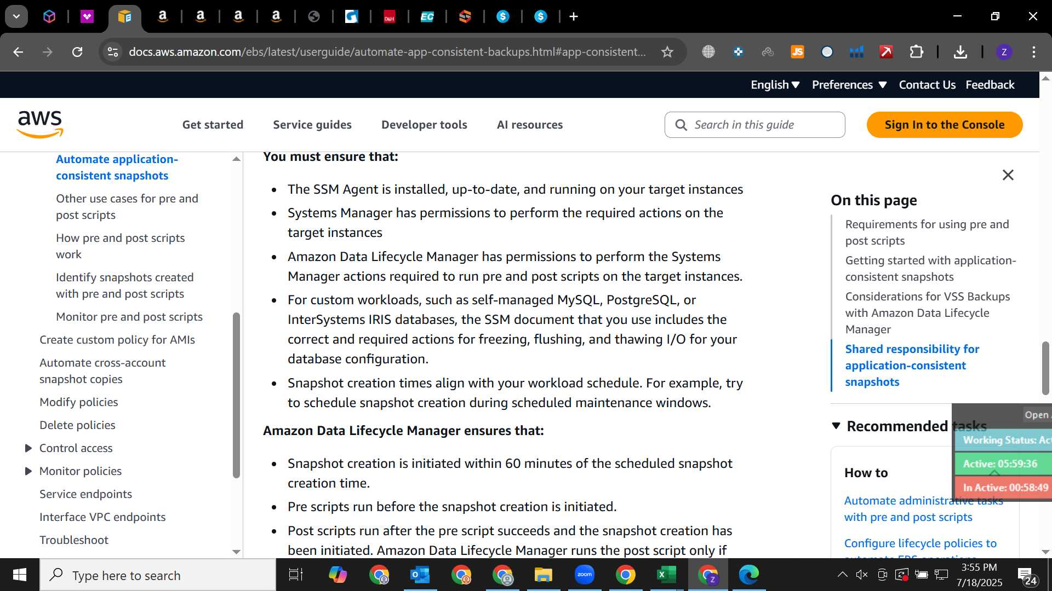Collapse the Recommended tasks section
The height and width of the screenshot is (591, 1052).
point(836,426)
